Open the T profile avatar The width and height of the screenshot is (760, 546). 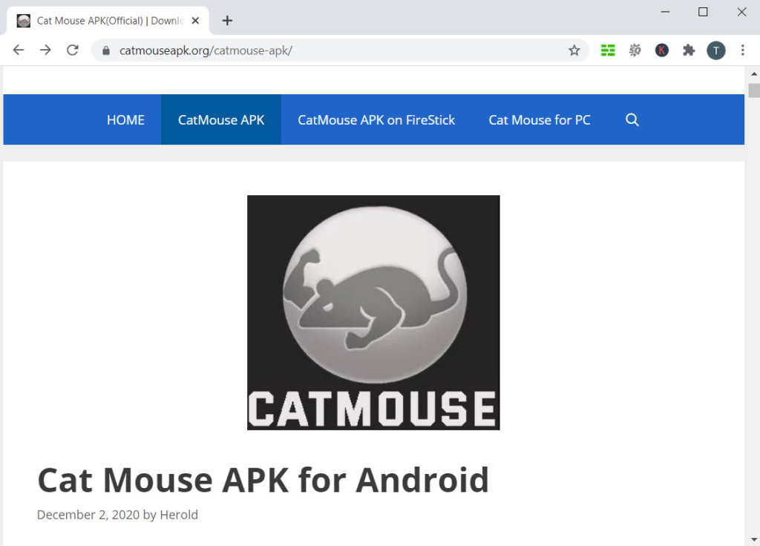click(x=716, y=50)
